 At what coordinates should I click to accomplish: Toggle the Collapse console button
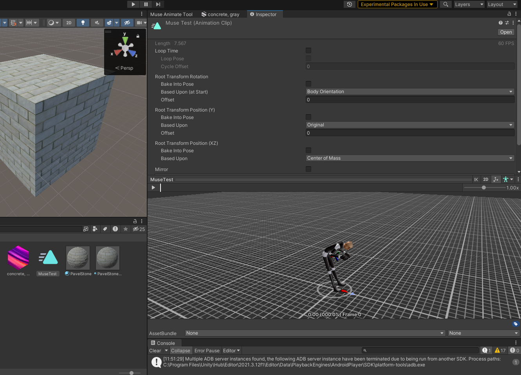point(180,351)
